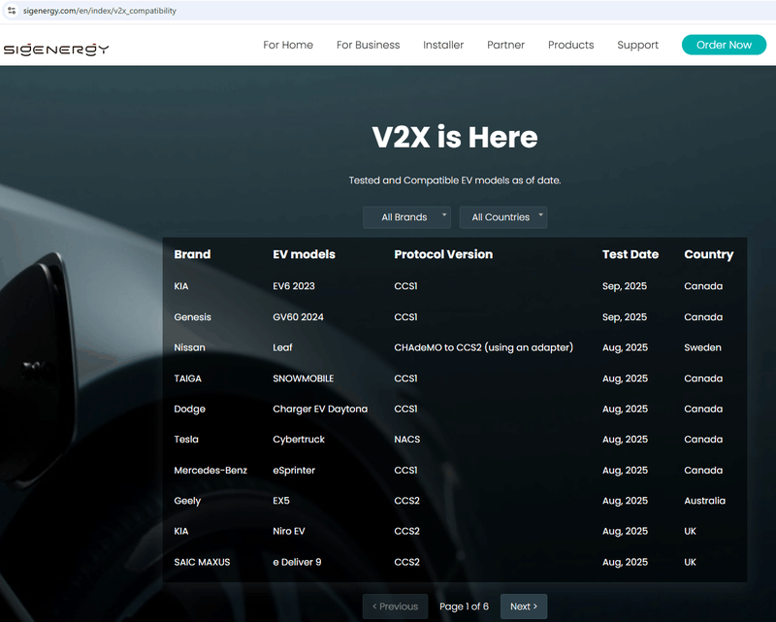Screen dimensions: 776x622
Task: Click the Cybertruck model cell
Action: point(299,440)
